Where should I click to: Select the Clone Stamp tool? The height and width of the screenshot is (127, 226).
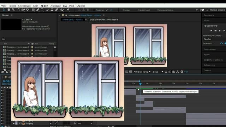pos(52,10)
